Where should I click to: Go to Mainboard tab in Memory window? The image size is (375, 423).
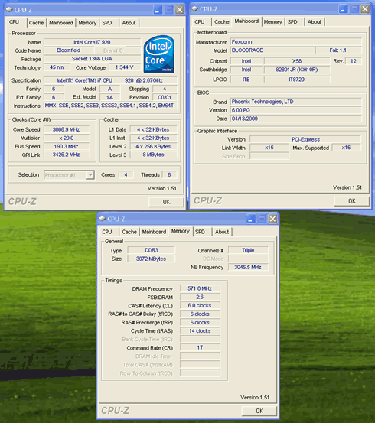click(154, 232)
